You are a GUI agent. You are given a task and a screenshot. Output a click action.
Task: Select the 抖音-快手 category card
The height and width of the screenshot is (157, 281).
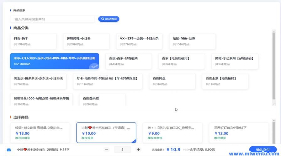pyautogui.click(x=33, y=41)
